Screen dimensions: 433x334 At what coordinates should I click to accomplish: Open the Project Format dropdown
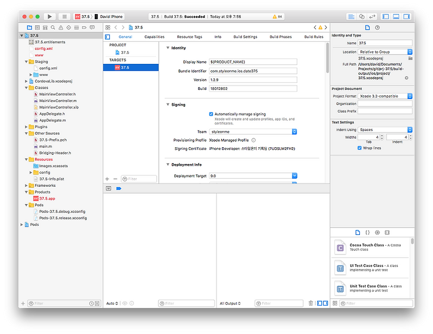pos(385,96)
